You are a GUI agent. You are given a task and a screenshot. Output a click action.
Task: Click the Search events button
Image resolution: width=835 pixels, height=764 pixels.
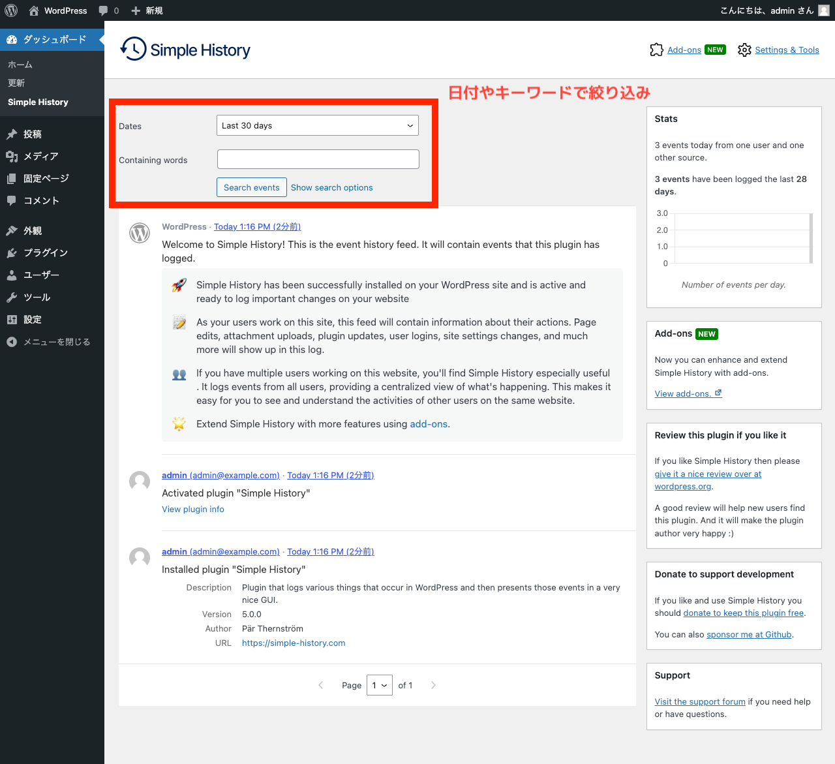[252, 187]
